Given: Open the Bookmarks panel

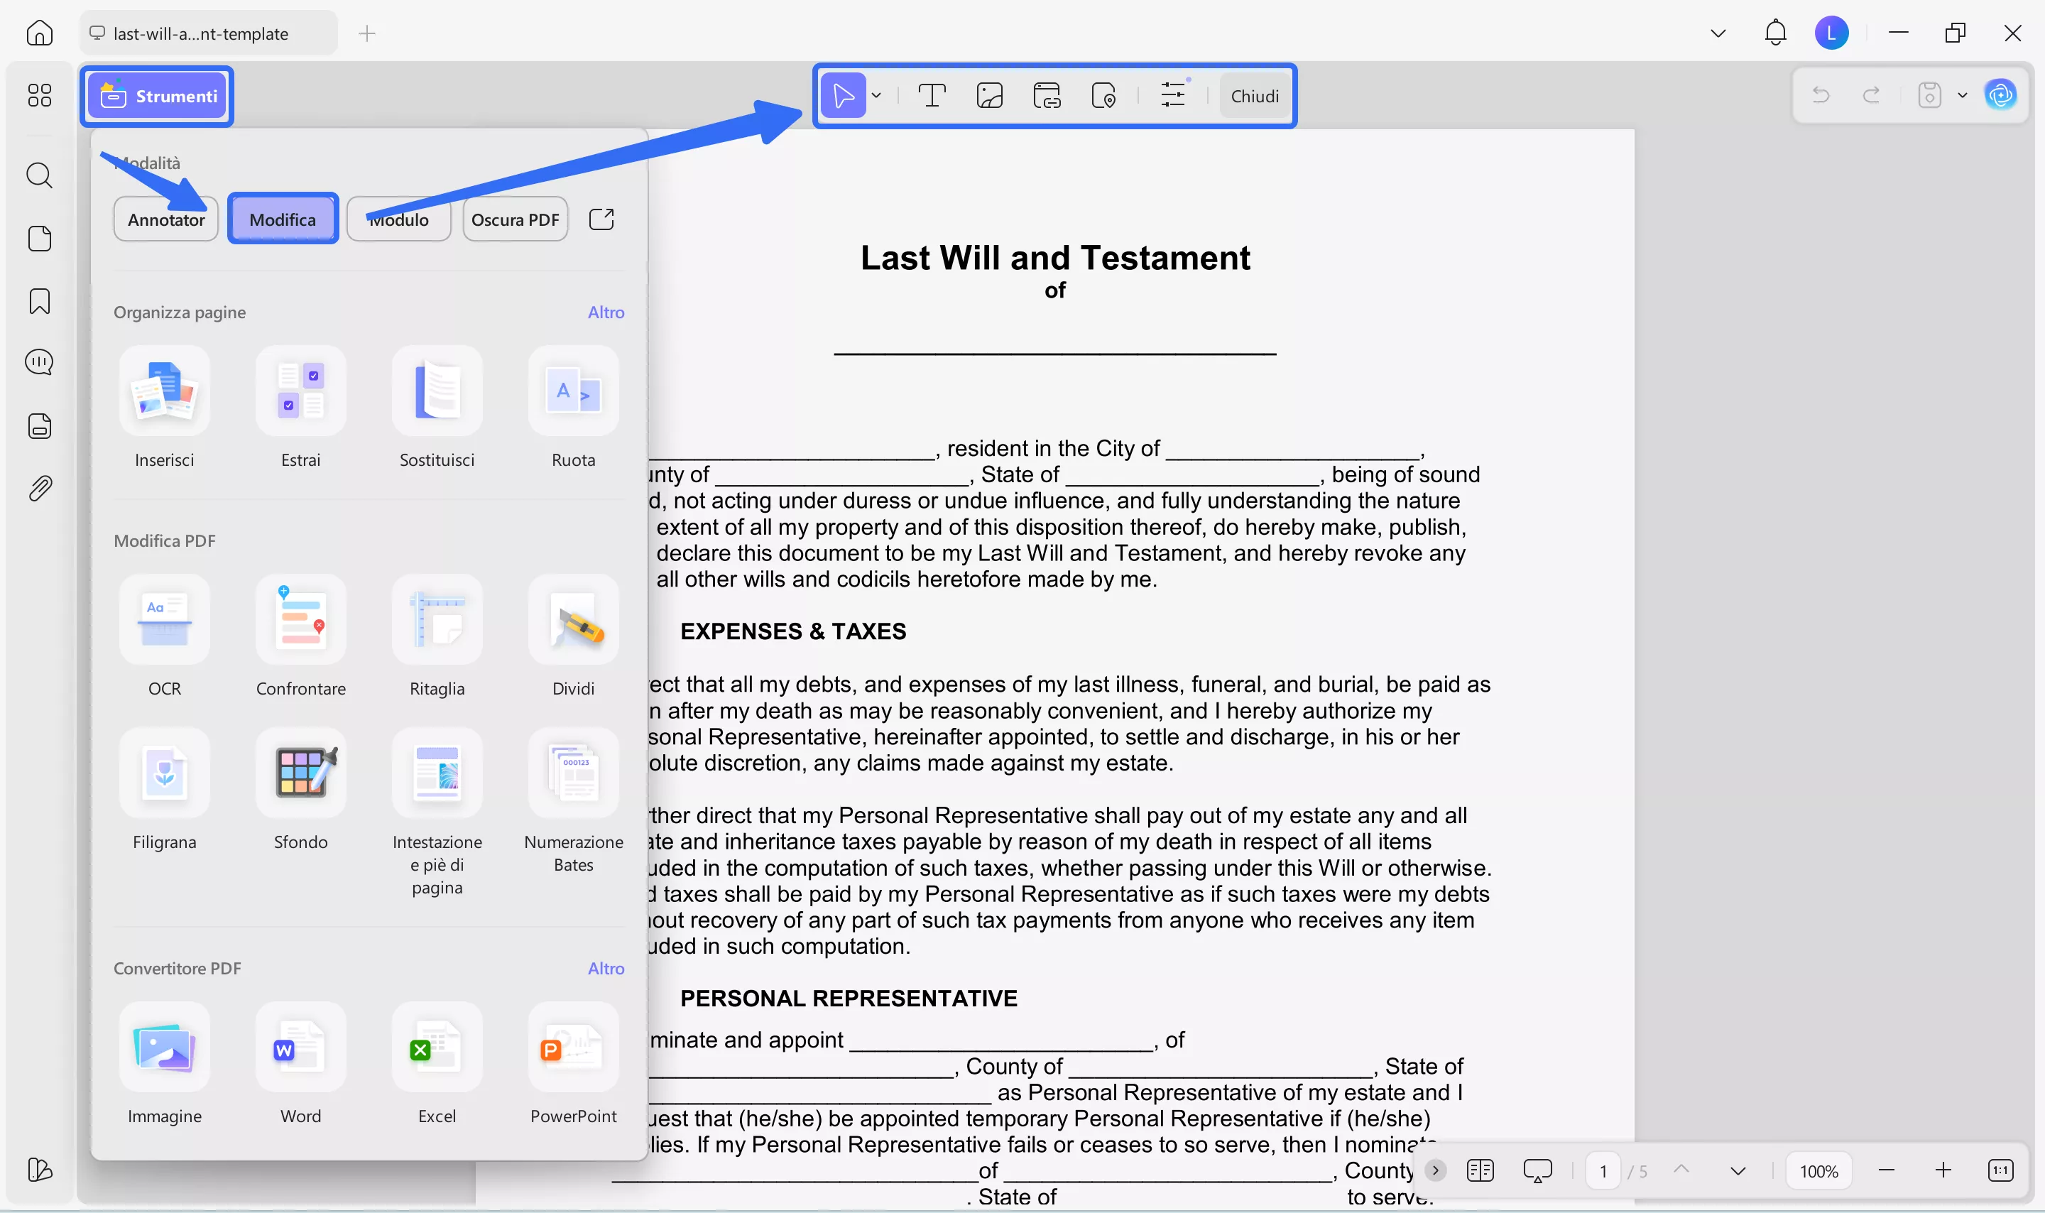Looking at the screenshot, I should click(39, 301).
